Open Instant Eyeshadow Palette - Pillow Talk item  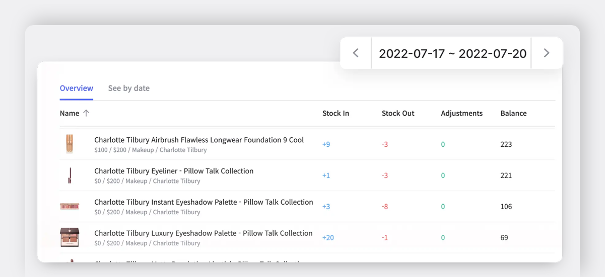click(x=204, y=203)
